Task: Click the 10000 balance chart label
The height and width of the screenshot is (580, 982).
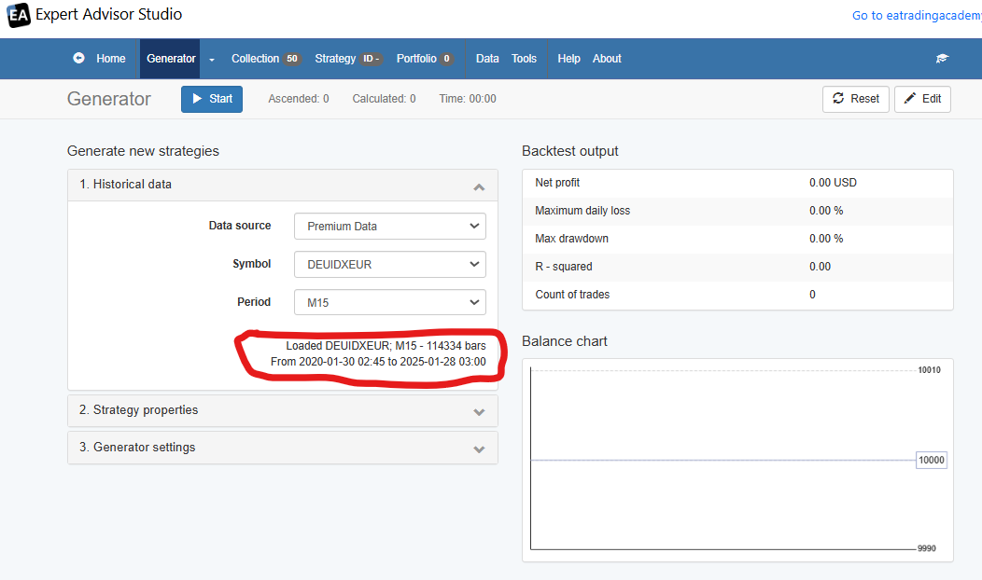Action: pyautogui.click(x=932, y=461)
